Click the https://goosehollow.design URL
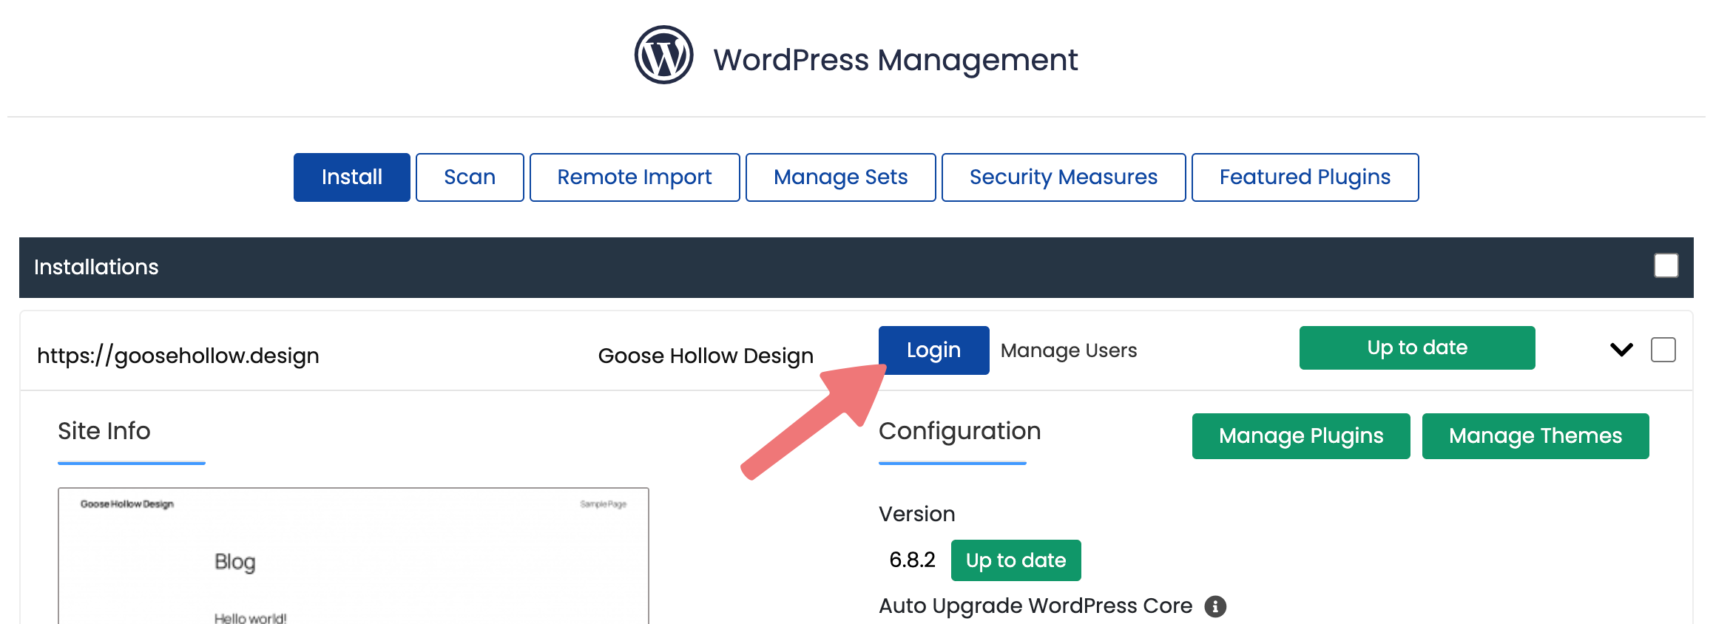1713x624 pixels. 178,356
